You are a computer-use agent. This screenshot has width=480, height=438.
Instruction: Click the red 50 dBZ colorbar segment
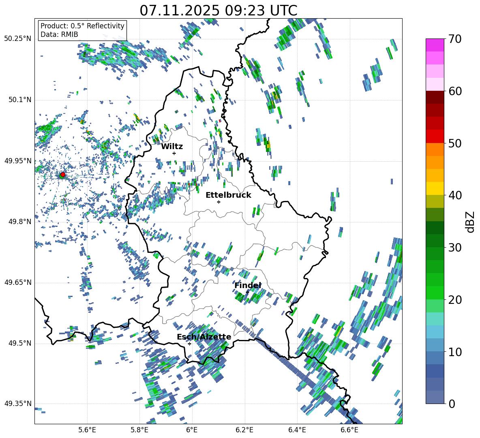point(435,137)
